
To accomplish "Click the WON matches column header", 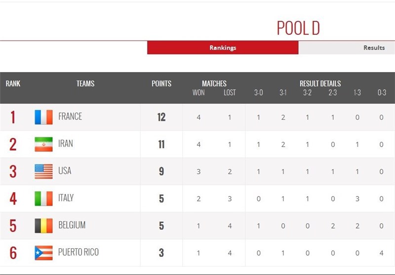I will tap(198, 92).
